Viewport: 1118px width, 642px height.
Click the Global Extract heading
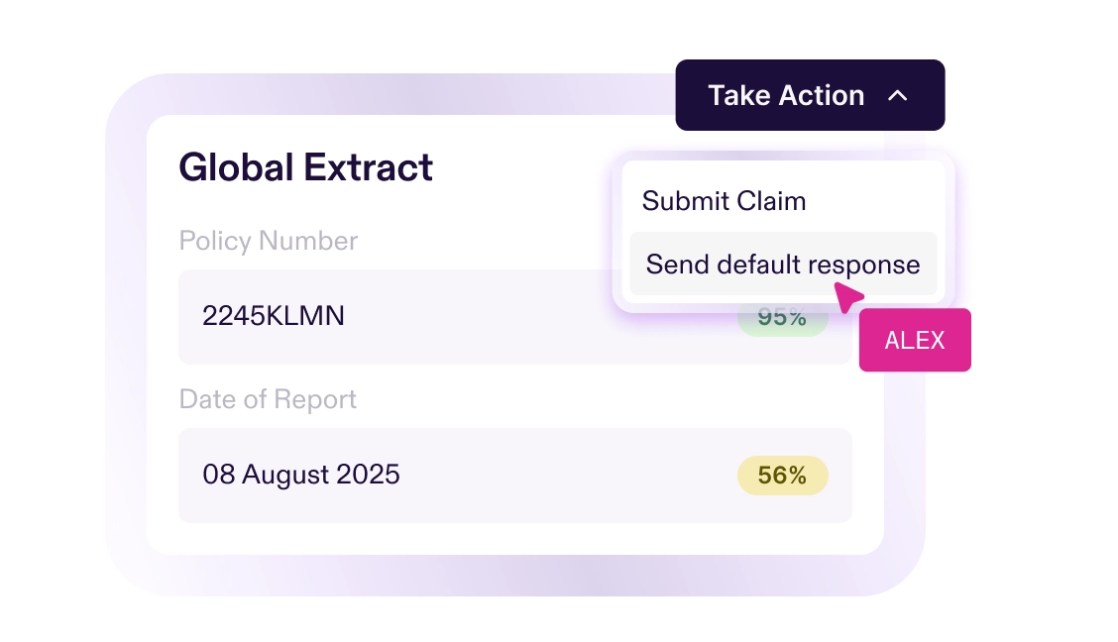(305, 167)
